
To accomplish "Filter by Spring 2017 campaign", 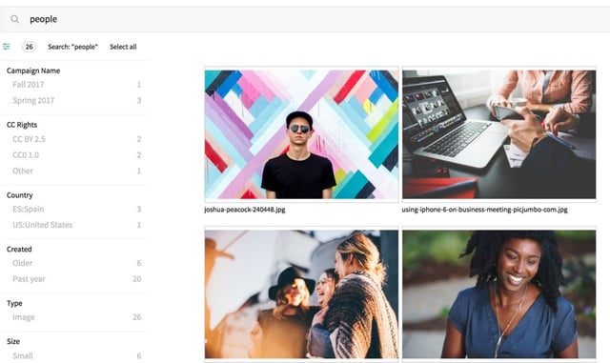I will click(x=74, y=100).
